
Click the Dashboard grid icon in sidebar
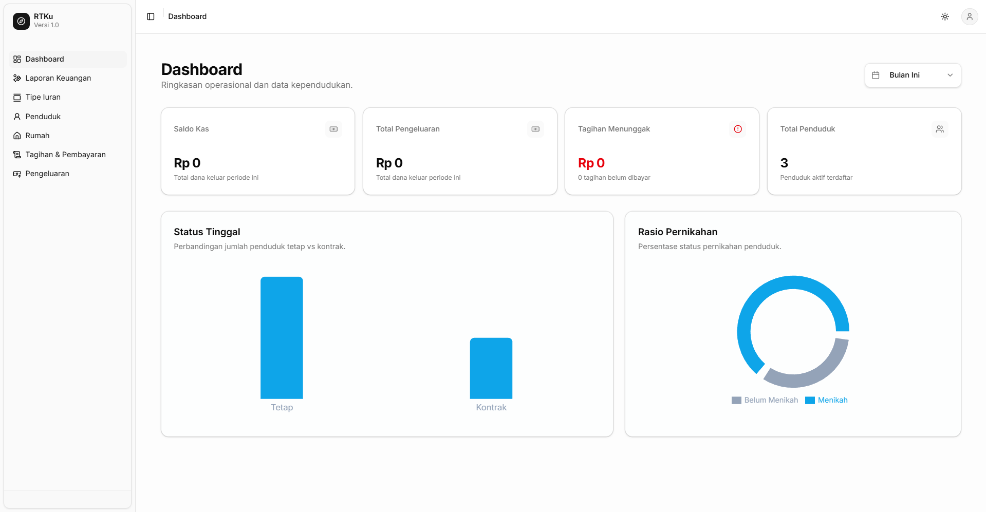pos(17,59)
